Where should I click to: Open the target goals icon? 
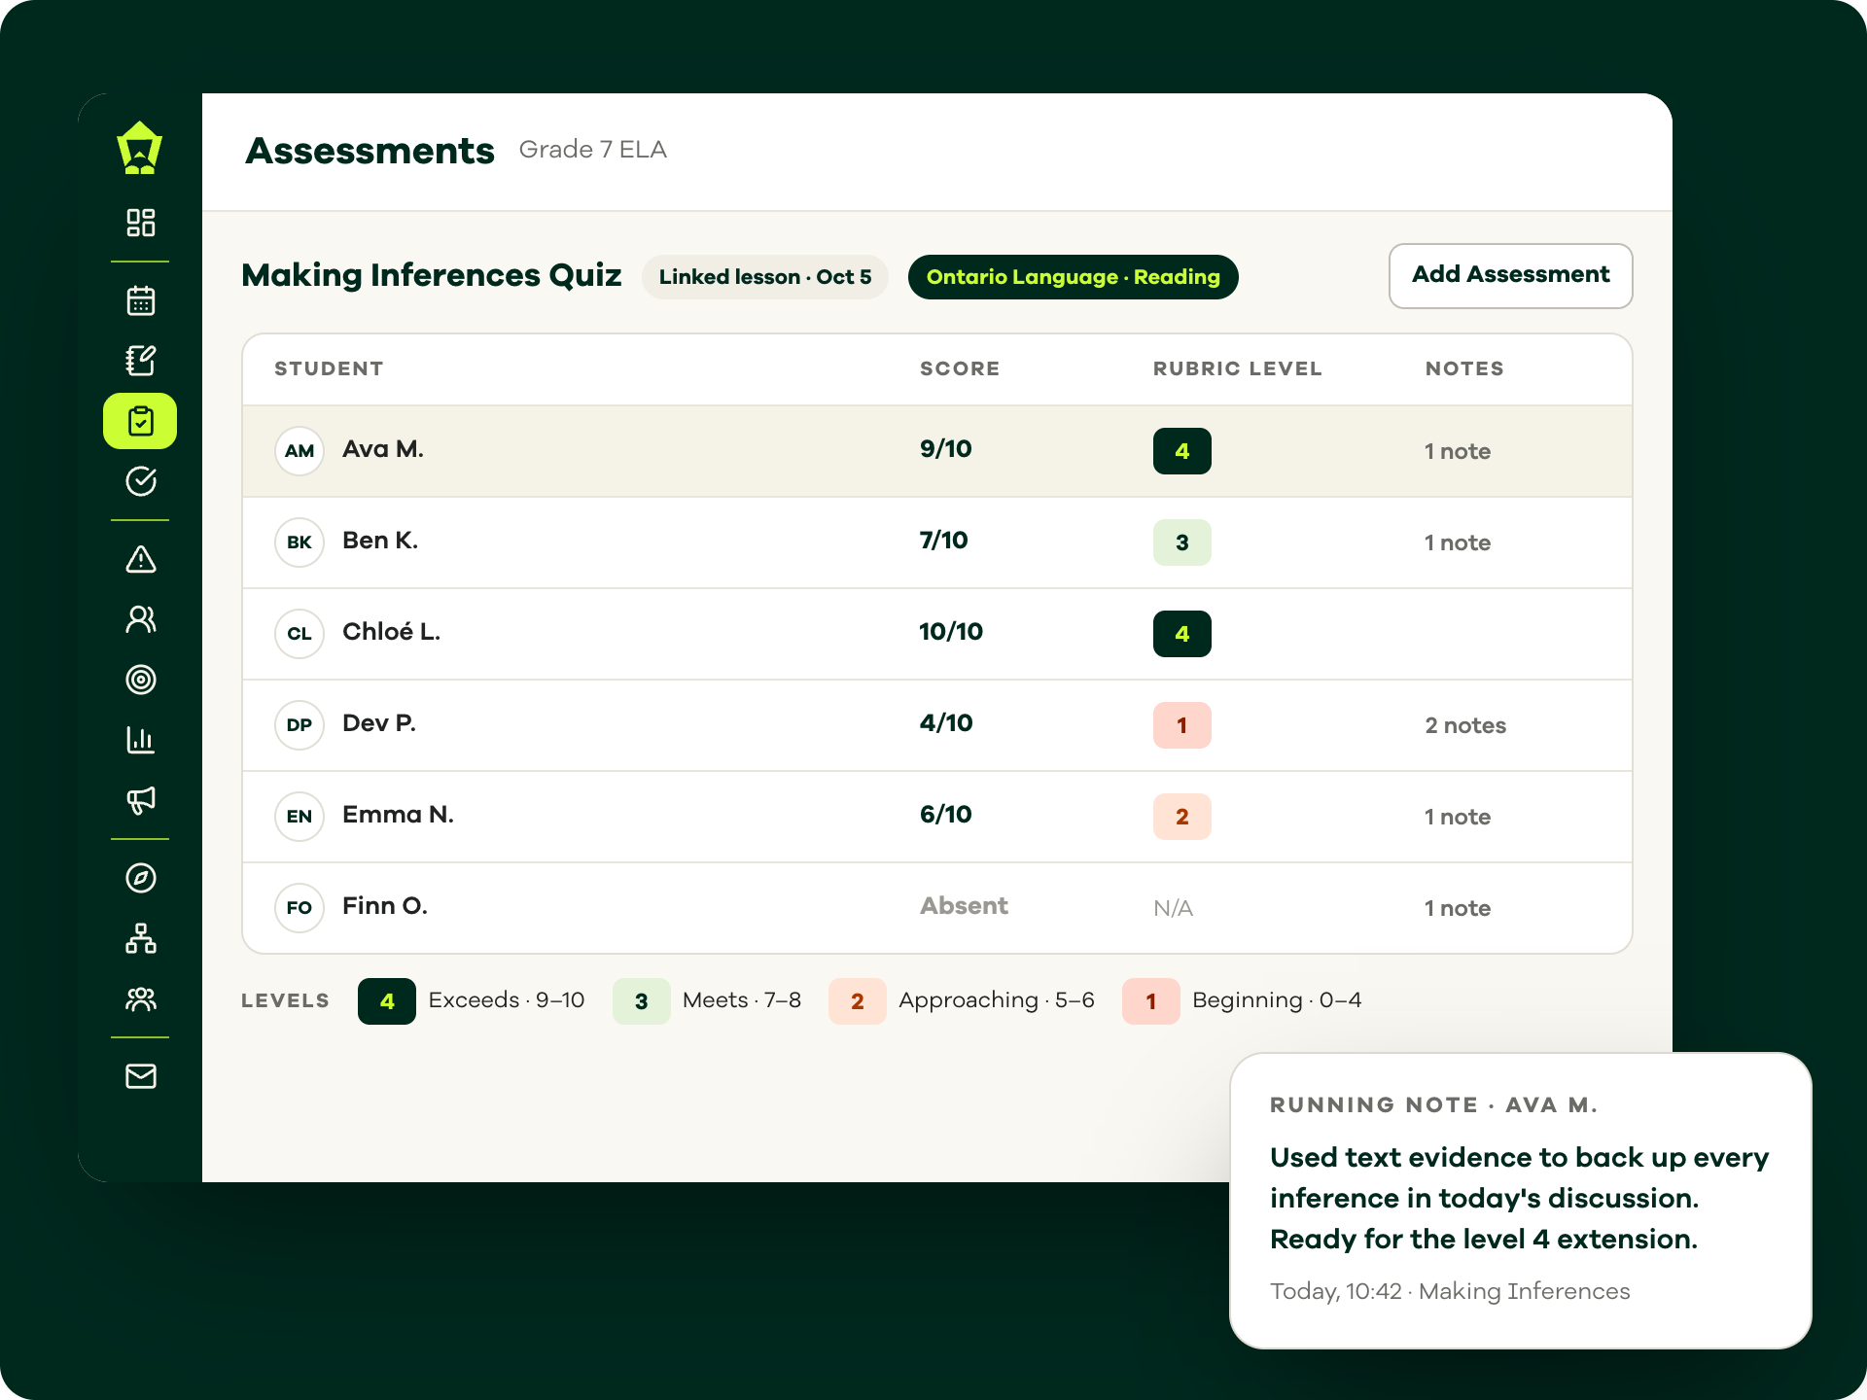point(140,680)
